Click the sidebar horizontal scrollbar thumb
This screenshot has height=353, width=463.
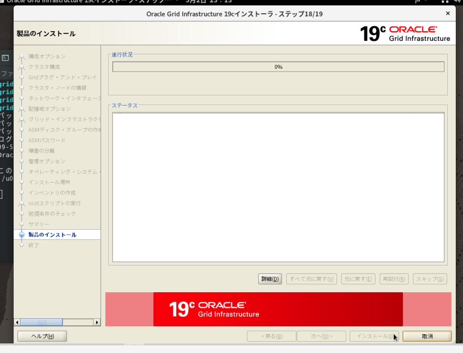(x=41, y=322)
